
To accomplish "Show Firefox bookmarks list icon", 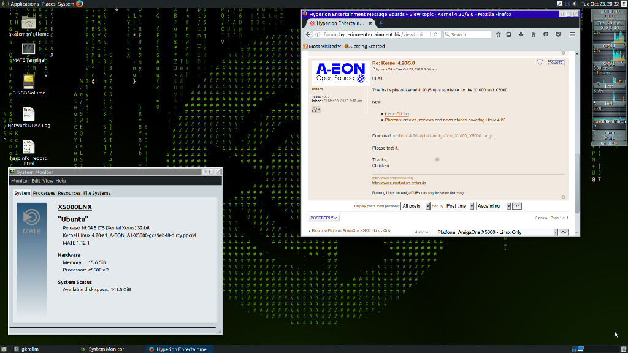I will pyautogui.click(x=508, y=34).
